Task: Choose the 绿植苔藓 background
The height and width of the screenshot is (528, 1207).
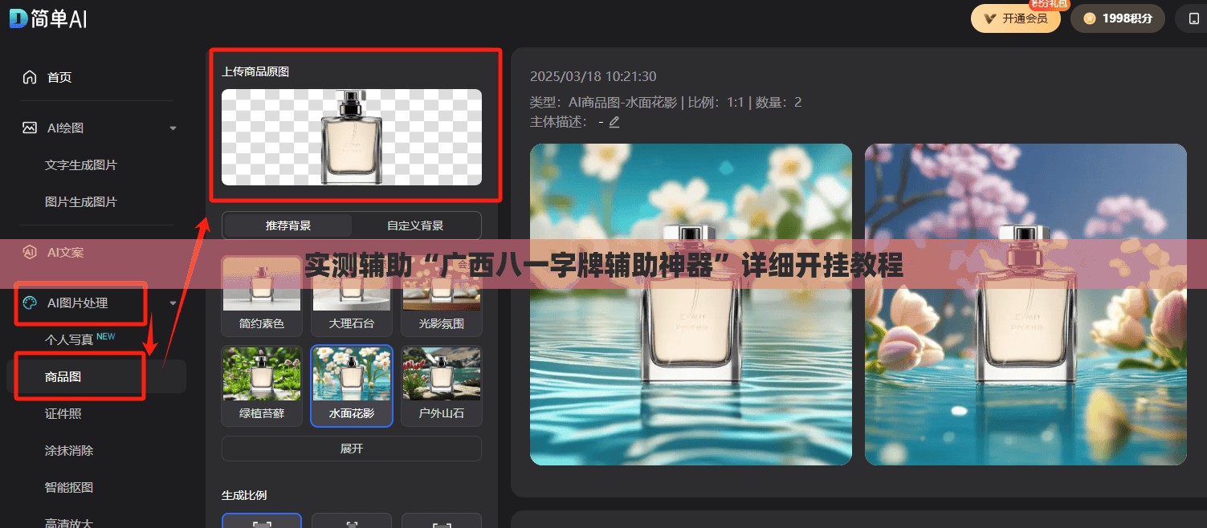Action: click(x=262, y=386)
